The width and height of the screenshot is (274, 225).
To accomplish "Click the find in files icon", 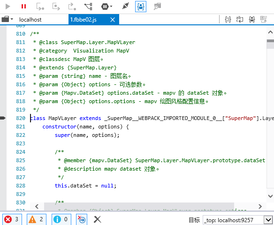I will coord(157,7).
